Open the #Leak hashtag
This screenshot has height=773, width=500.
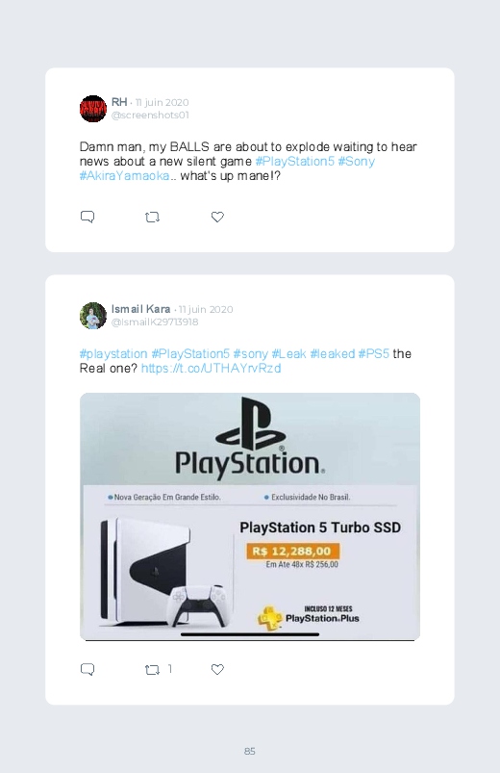[288, 353]
